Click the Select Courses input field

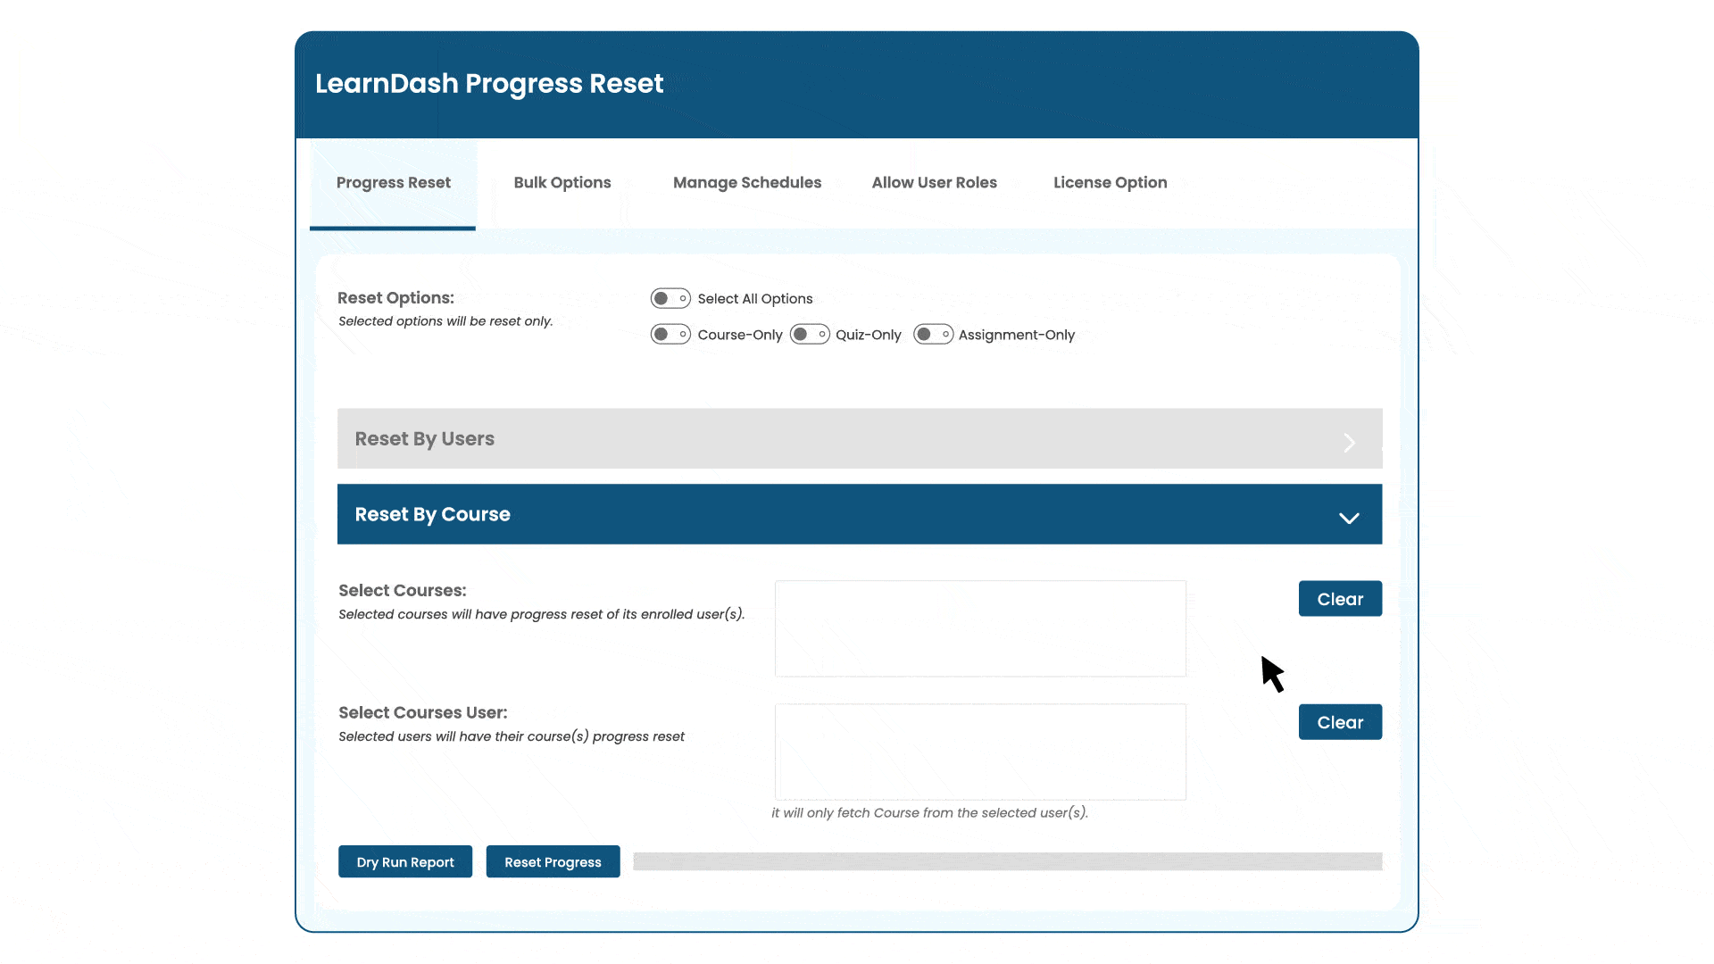tap(980, 628)
